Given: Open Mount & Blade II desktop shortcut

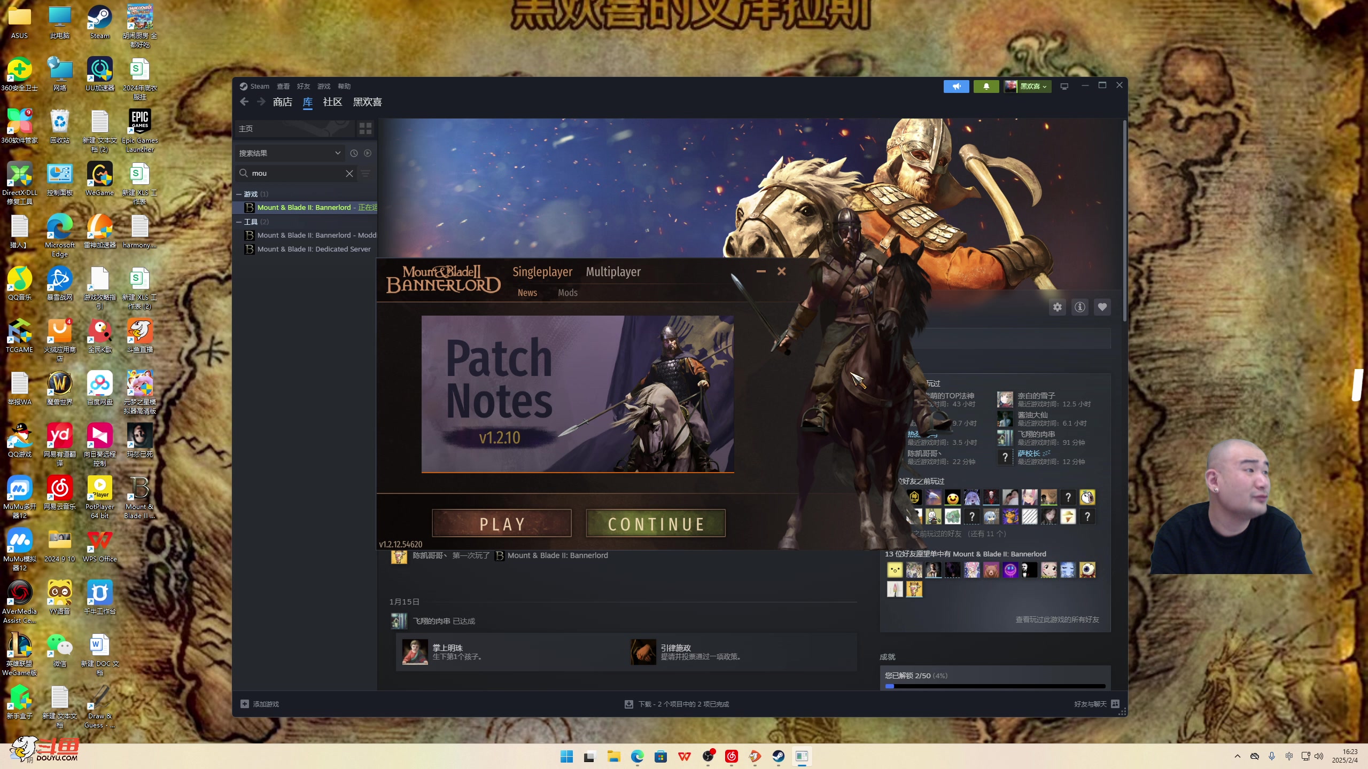Looking at the screenshot, I should tap(139, 497).
